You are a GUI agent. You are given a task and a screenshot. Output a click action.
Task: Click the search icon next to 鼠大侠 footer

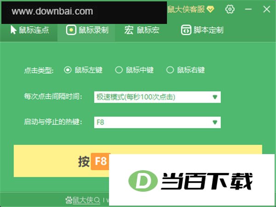pyautogui.click(x=97, y=200)
